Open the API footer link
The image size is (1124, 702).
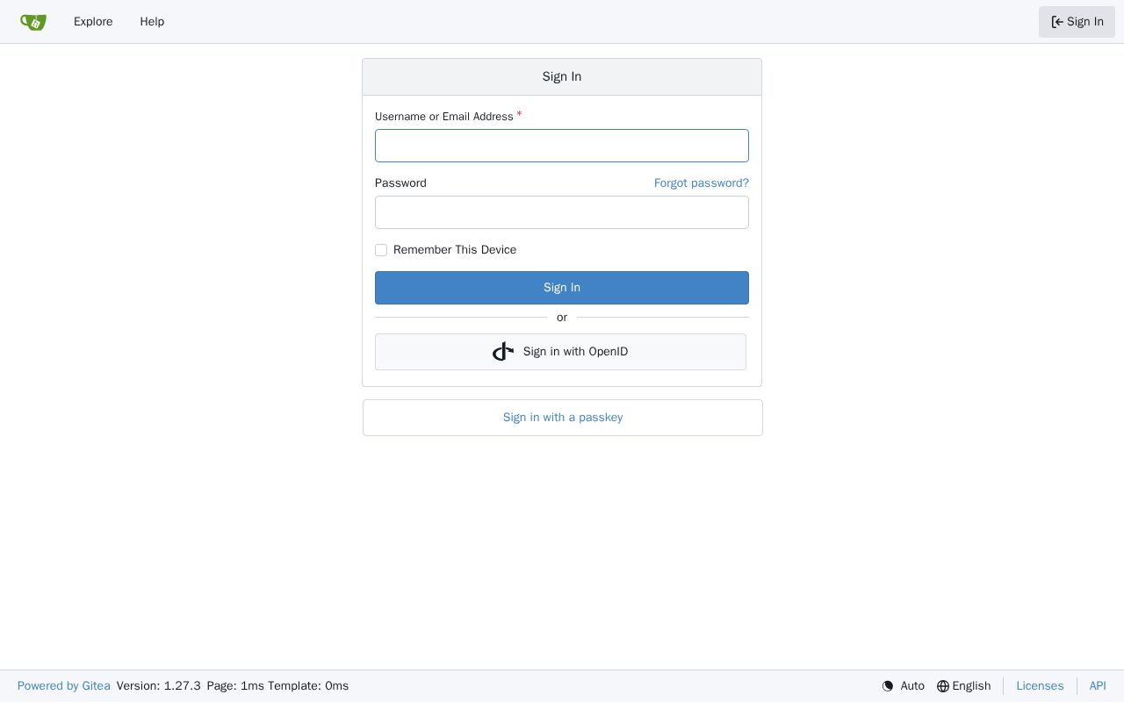(1098, 686)
